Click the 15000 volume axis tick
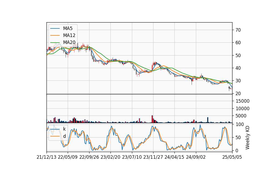The height and width of the screenshot is (185, 258). coord(242,101)
